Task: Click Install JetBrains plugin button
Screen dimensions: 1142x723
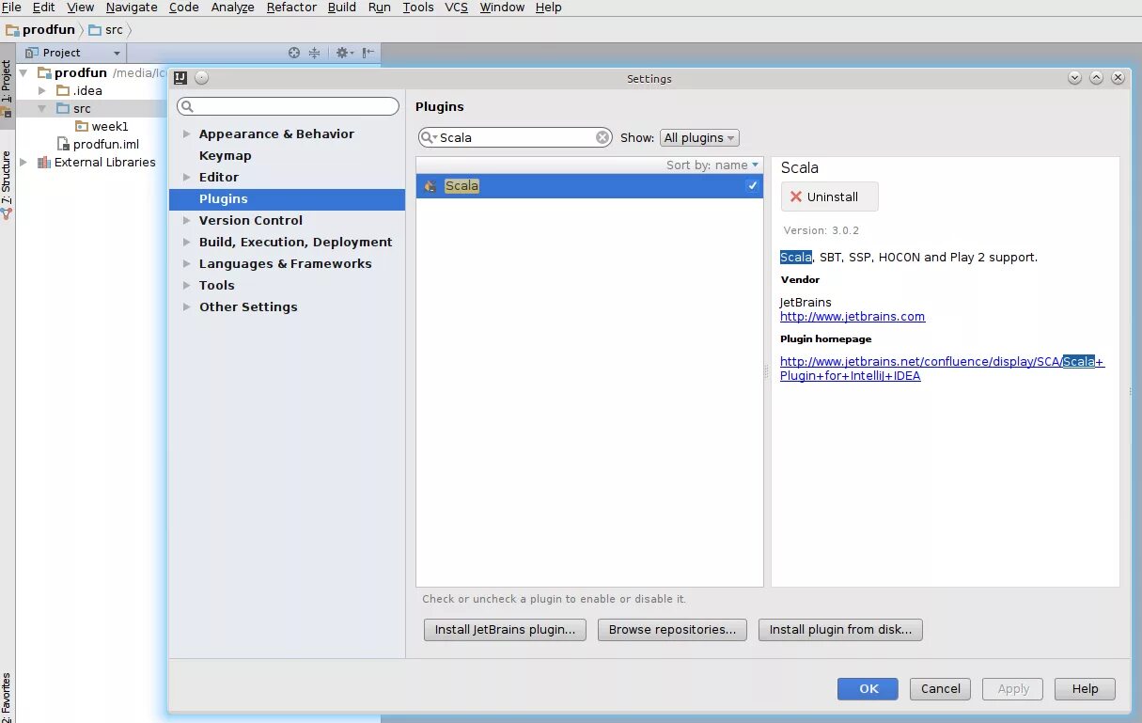Action: [506, 630]
